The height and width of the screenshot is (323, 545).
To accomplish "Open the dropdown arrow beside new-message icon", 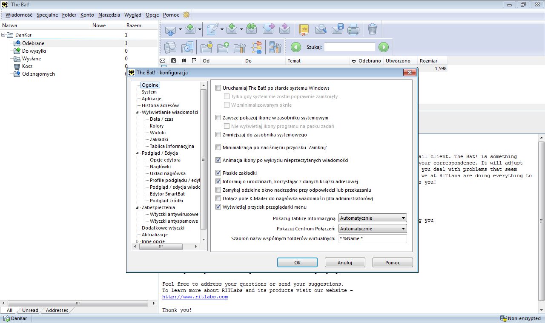I will 222,29.
